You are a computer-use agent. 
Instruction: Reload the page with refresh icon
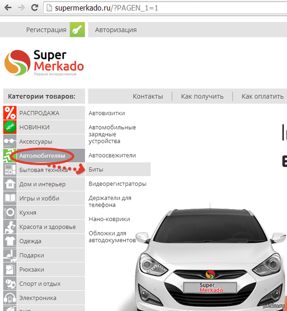pos(35,8)
